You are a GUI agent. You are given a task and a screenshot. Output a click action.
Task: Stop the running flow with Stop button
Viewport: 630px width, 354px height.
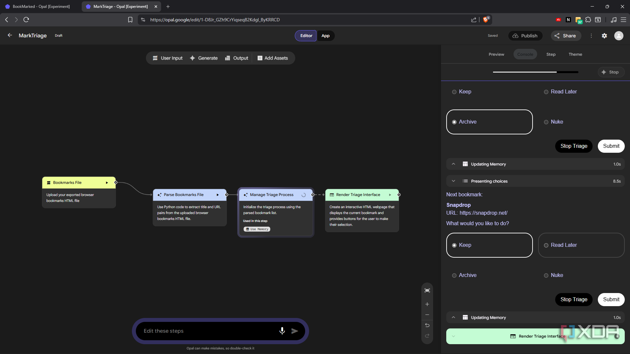pos(611,72)
